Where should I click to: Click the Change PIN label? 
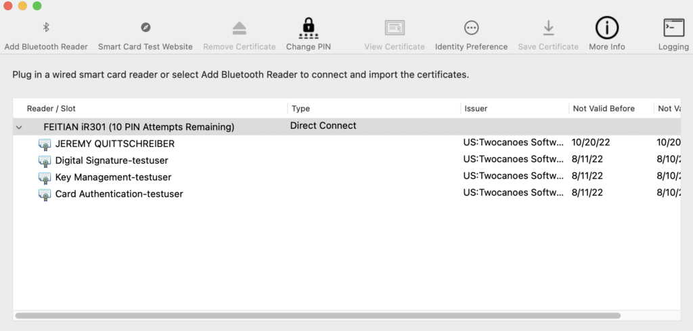[309, 47]
